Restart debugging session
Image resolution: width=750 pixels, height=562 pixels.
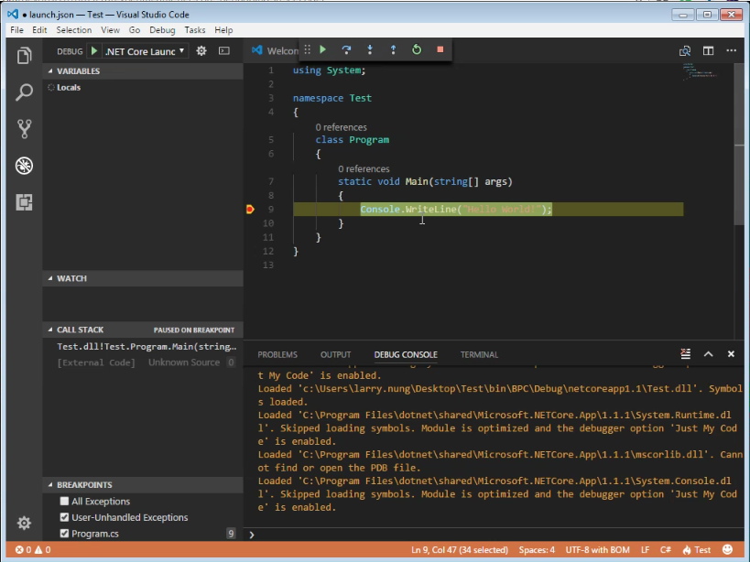tap(417, 49)
